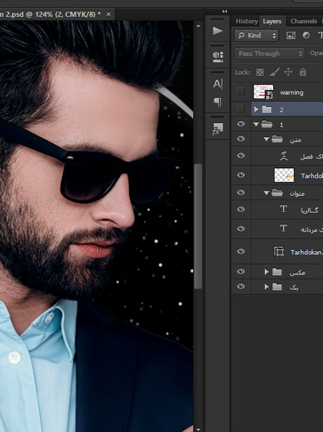Switch to the Channels tab

(x=303, y=21)
